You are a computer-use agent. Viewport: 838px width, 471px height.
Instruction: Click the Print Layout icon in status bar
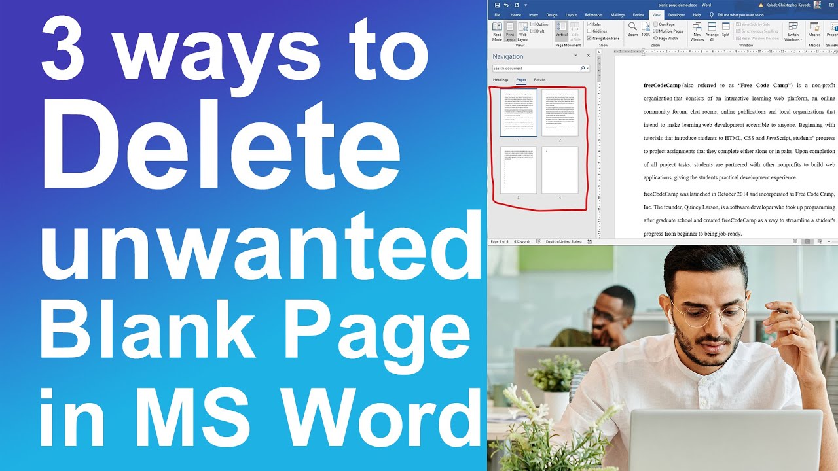coord(807,241)
